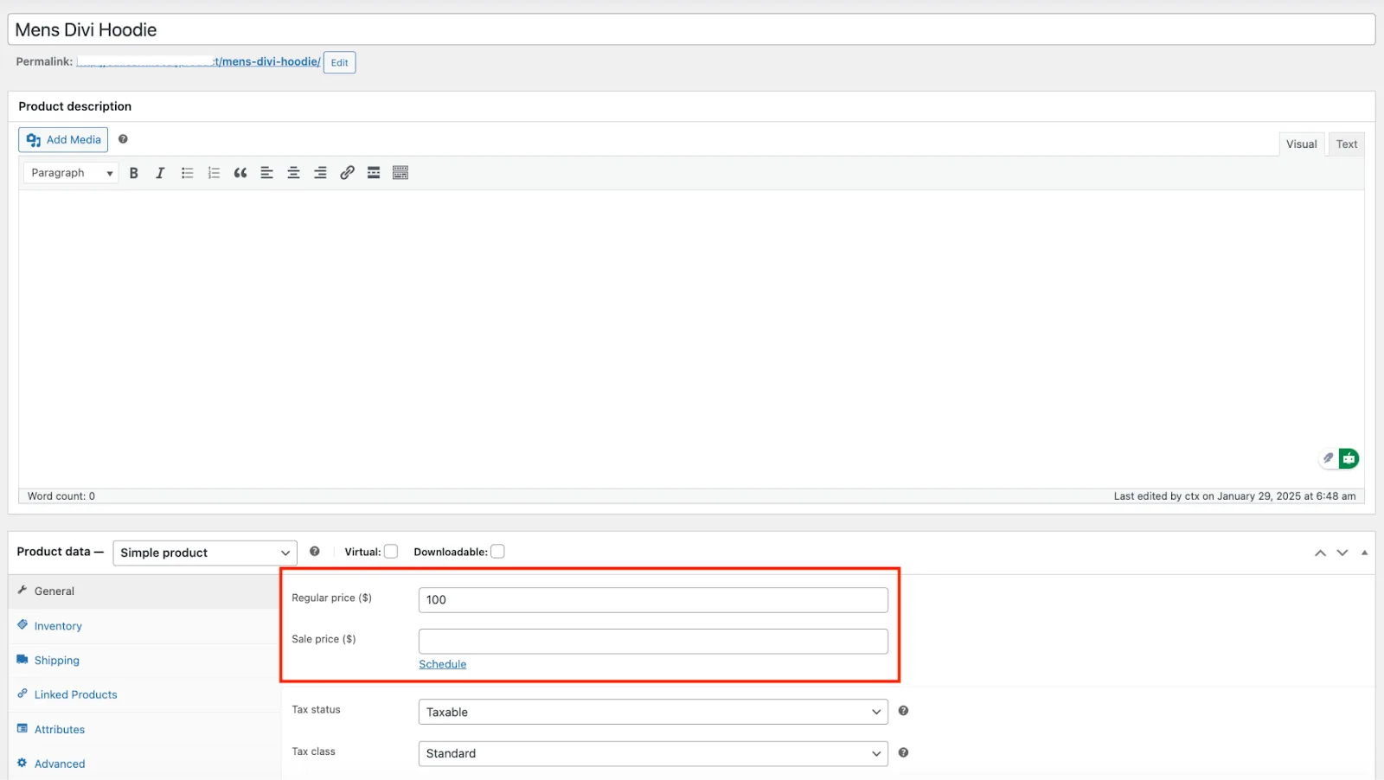Image resolution: width=1384 pixels, height=780 pixels.
Task: Insert a numbered list
Action: 214,173
